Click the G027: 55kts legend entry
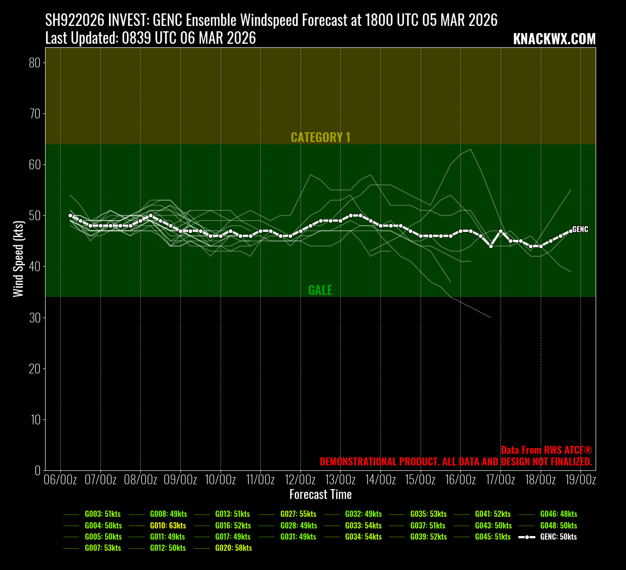Image resolution: width=626 pixels, height=570 pixels. 298,514
